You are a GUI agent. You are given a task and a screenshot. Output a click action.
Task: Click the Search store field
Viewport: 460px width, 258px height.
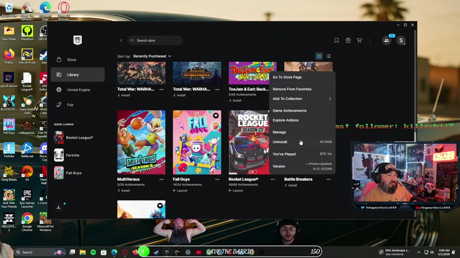[x=155, y=40]
